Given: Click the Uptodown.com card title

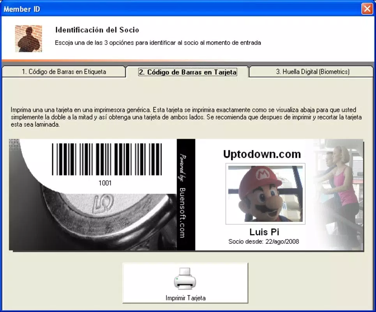Looking at the screenshot, I should (x=262, y=154).
